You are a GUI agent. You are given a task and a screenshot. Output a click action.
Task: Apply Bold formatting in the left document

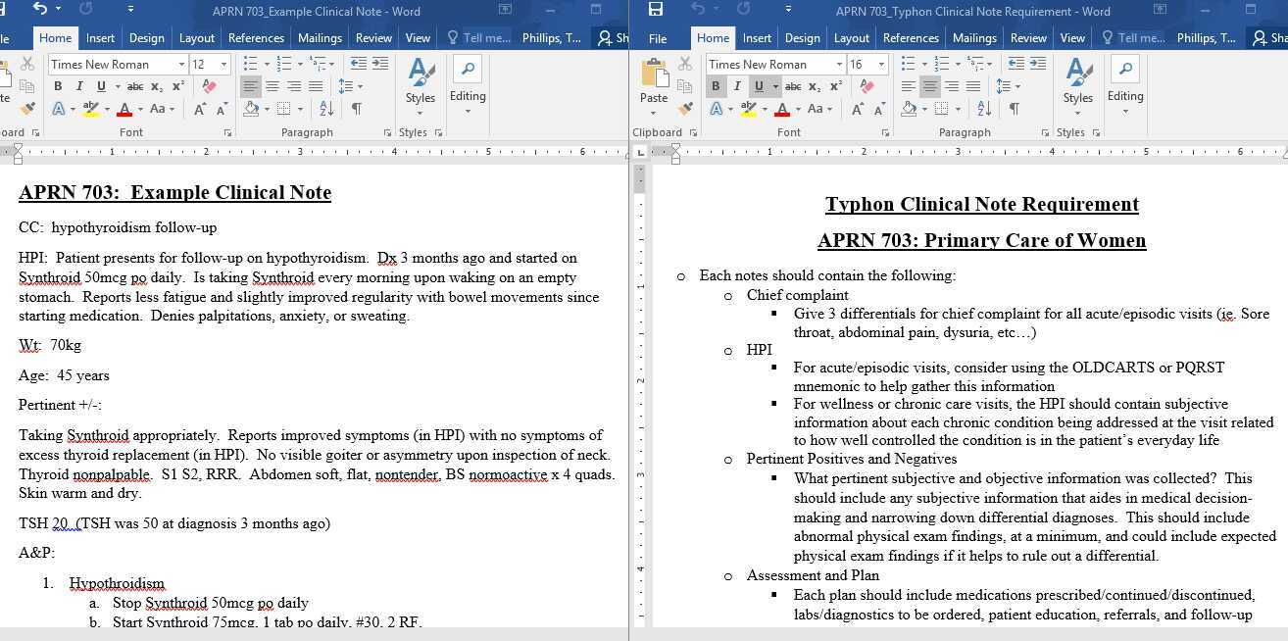pos(58,86)
